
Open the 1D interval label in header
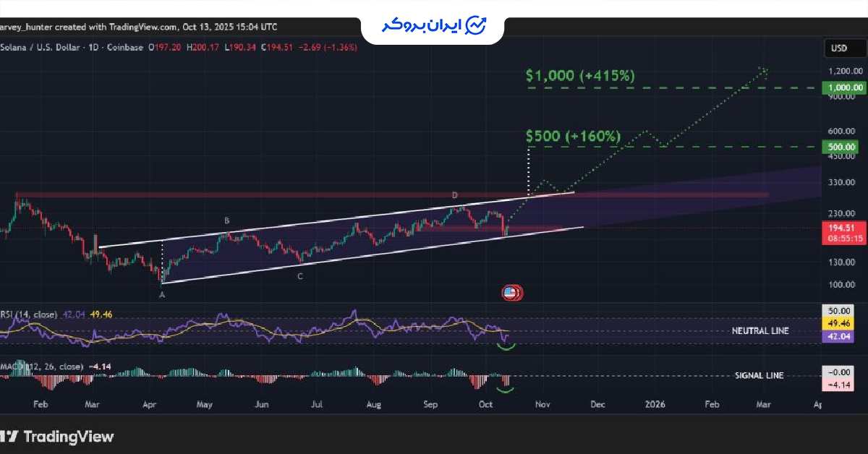coord(93,47)
